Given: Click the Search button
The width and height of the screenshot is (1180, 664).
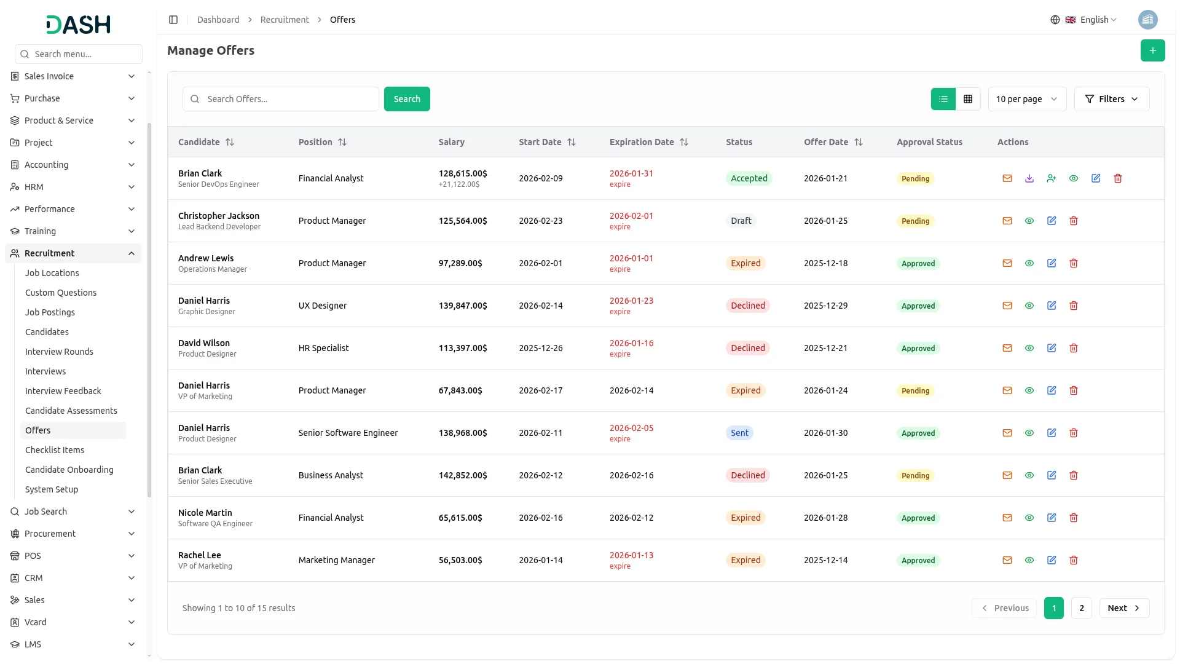Looking at the screenshot, I should coord(407,99).
